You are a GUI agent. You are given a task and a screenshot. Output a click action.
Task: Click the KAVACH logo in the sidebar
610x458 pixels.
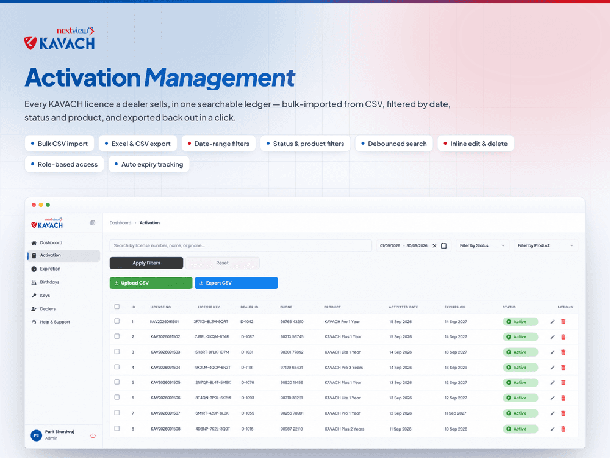[47, 223]
